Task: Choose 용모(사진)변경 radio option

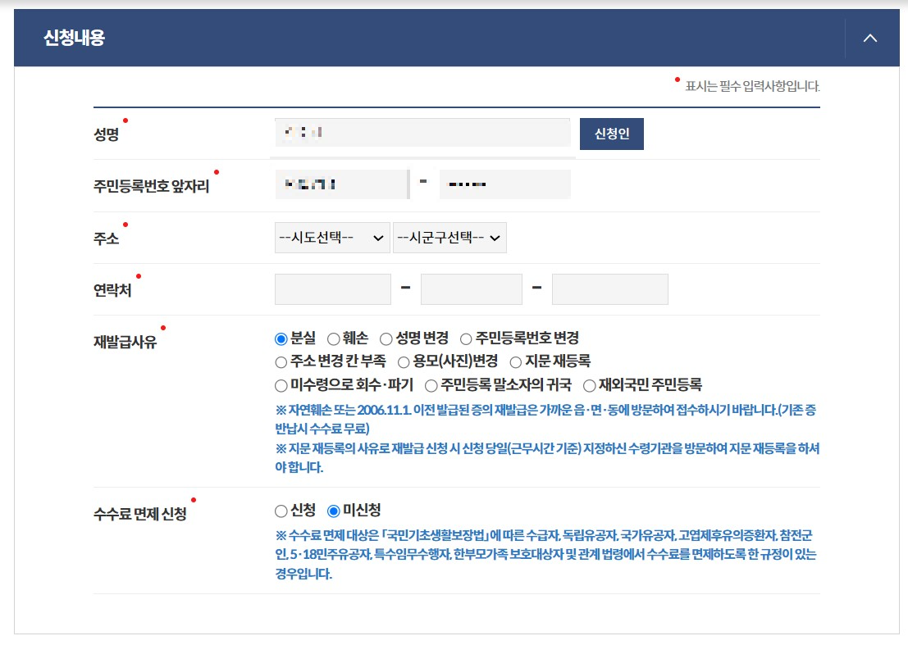Action: (x=404, y=362)
